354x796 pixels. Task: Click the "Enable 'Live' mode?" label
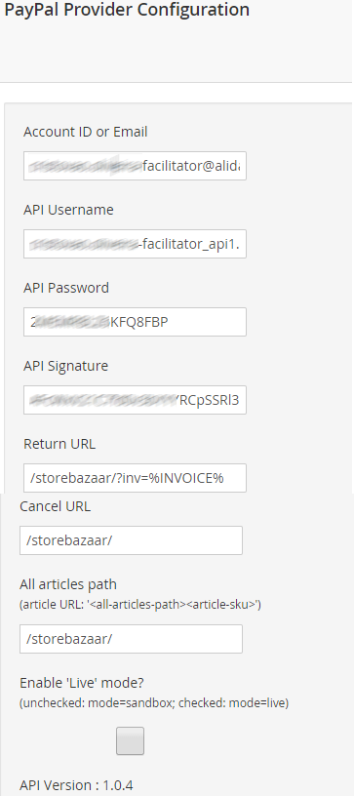tap(82, 683)
